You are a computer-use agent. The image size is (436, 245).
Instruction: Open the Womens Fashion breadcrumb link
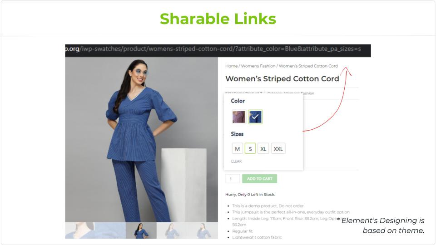pos(258,66)
